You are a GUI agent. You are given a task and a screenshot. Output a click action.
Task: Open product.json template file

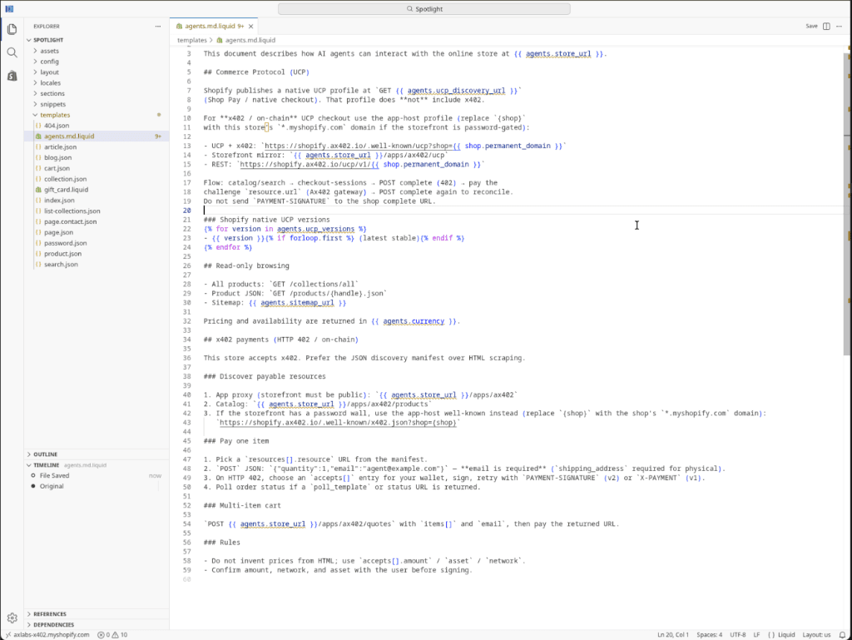point(62,254)
